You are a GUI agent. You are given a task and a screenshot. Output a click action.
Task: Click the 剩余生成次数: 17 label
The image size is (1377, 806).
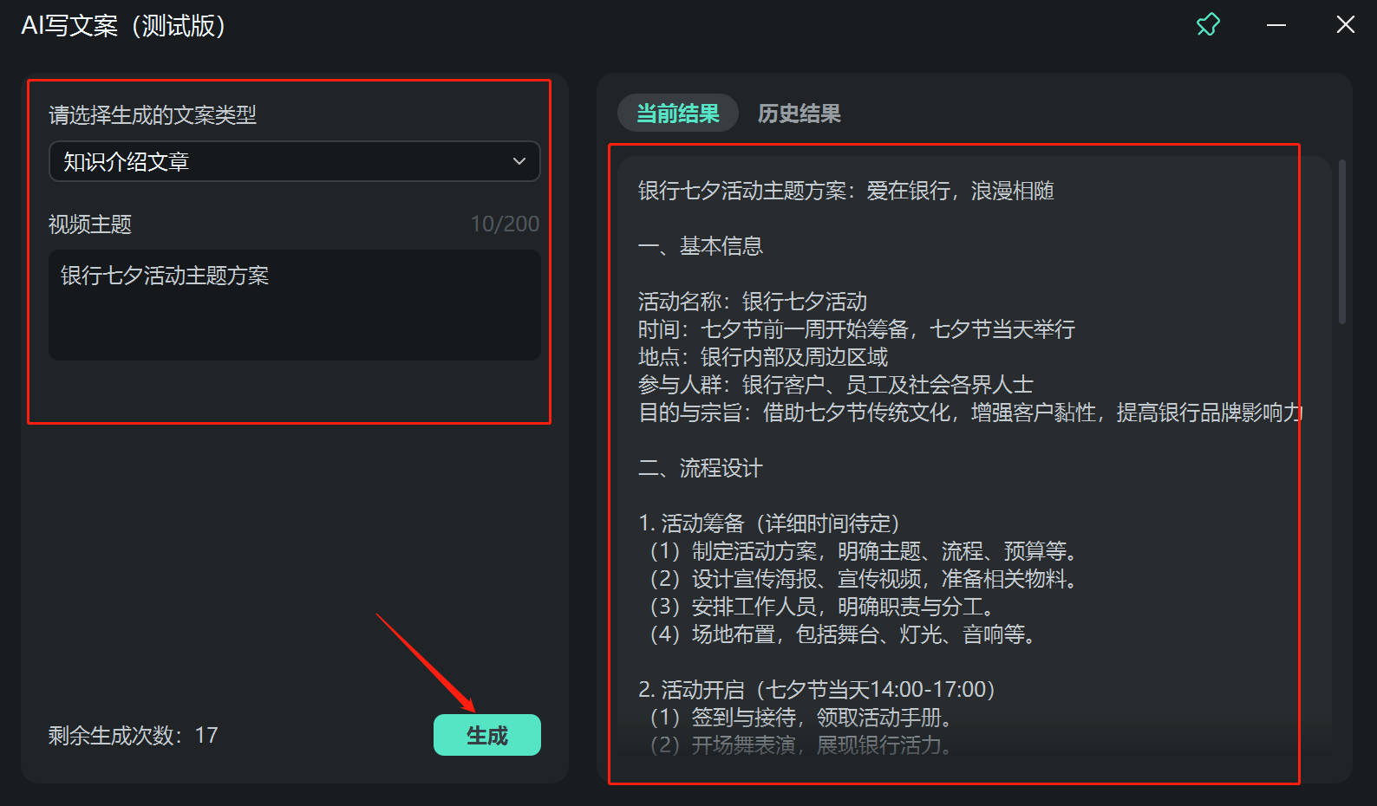click(134, 736)
